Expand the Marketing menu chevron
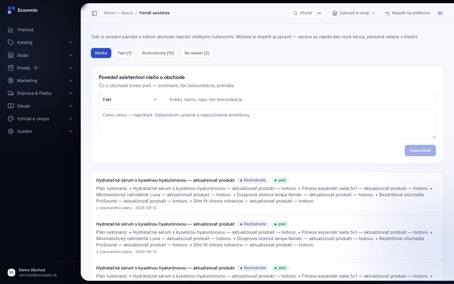 pyautogui.click(x=71, y=80)
